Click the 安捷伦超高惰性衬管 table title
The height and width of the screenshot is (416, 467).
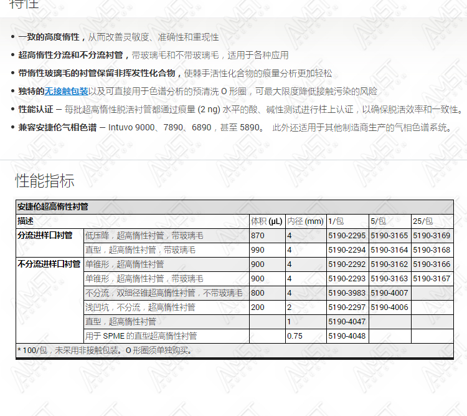pyautogui.click(x=53, y=207)
